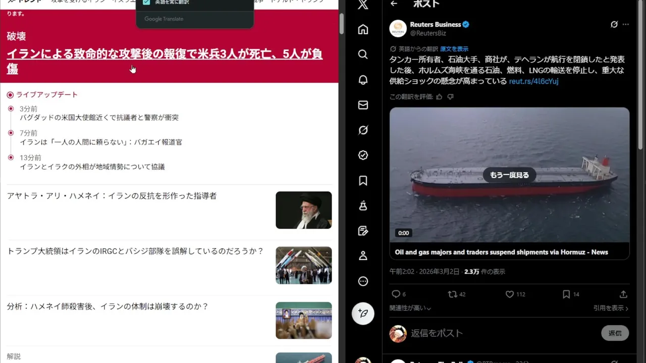Image resolution: width=646 pixels, height=363 pixels.
Task: Click the live updates section label
Action: [x=47, y=95]
